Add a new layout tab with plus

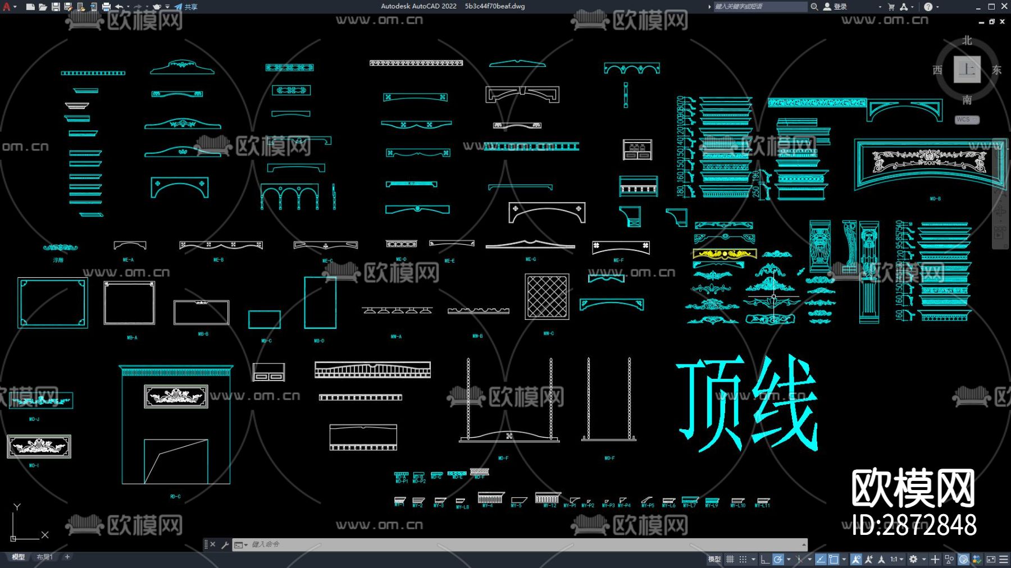pyautogui.click(x=67, y=557)
